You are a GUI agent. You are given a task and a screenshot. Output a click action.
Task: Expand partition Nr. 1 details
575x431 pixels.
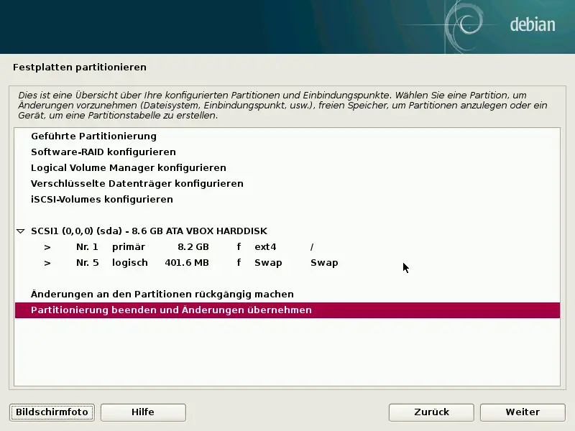coord(47,246)
